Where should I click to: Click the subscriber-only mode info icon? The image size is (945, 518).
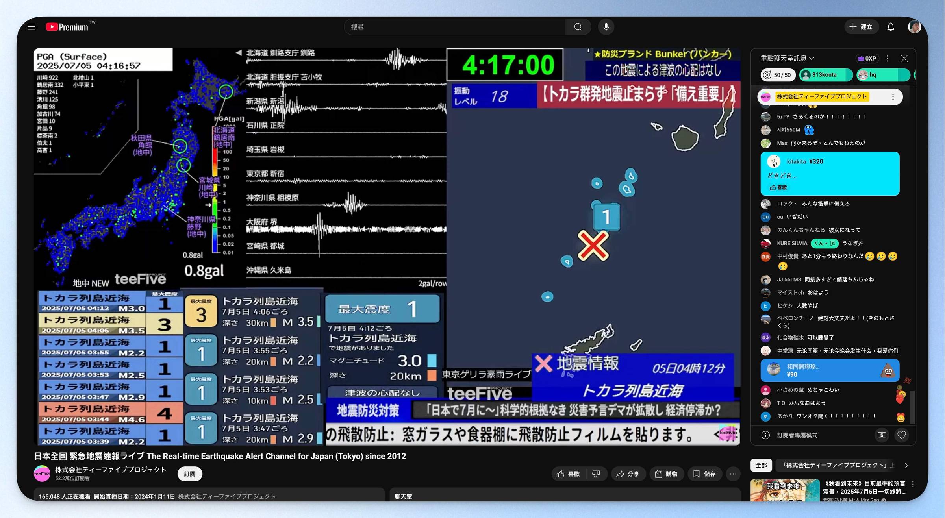coord(765,435)
